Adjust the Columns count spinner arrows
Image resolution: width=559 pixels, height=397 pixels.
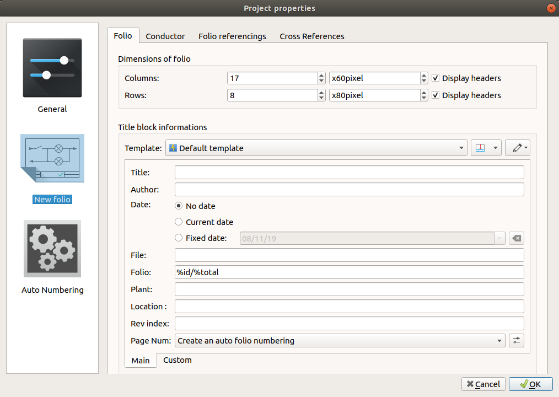coord(321,78)
